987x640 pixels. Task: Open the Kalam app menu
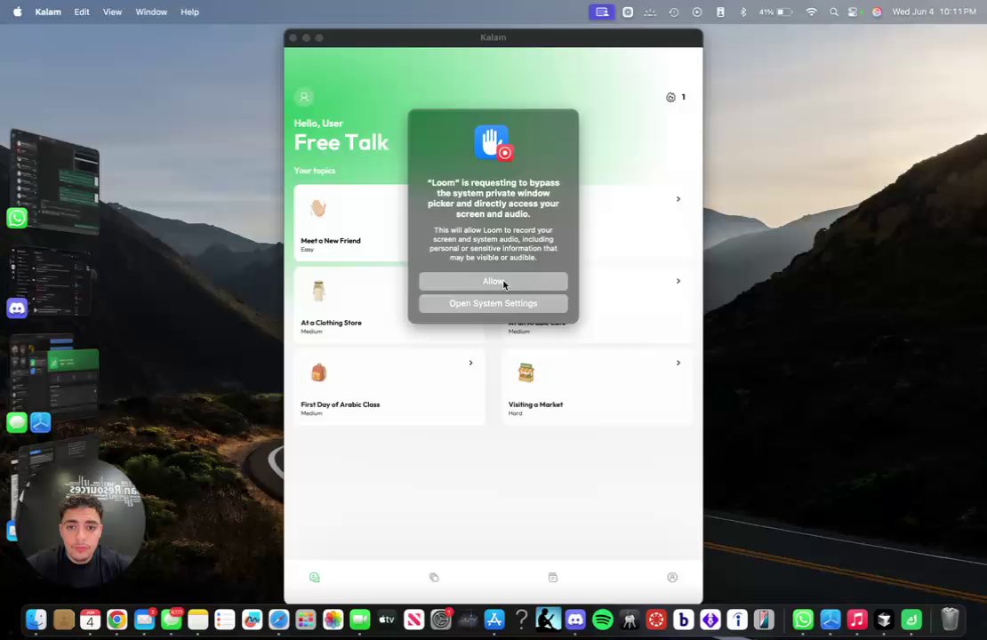(48, 12)
